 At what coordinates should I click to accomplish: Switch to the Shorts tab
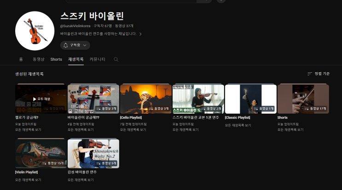(56, 59)
